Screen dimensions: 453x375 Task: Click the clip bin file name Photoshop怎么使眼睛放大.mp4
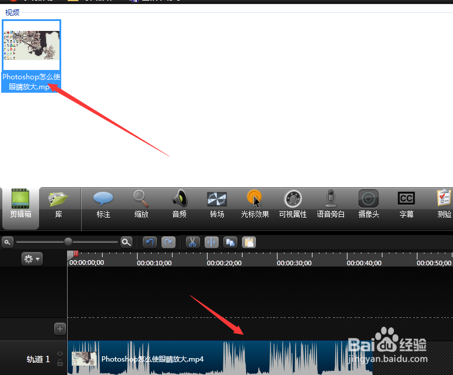[31, 82]
